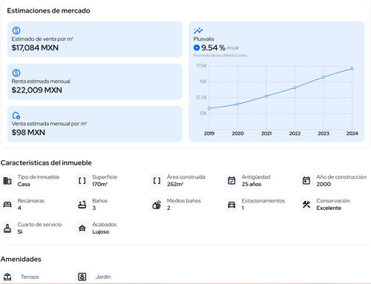Click the $98 MXN value
The height and width of the screenshot is (284, 371).
click(x=28, y=133)
